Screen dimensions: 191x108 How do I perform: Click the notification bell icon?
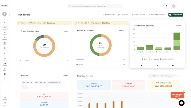click(166, 6)
